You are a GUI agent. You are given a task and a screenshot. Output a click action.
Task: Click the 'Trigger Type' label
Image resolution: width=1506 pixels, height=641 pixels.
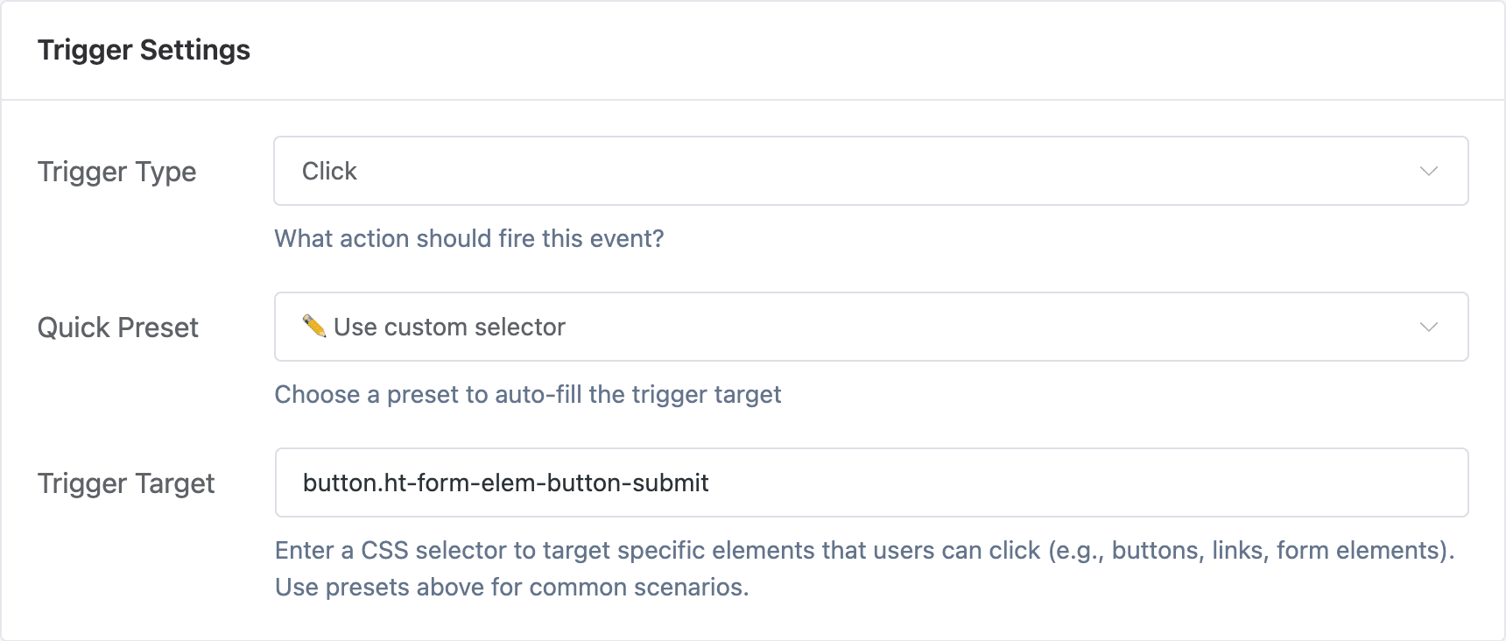(x=116, y=172)
